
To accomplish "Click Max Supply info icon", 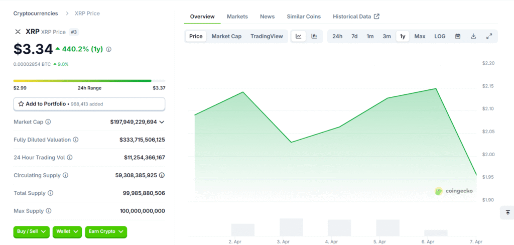I will tap(49, 211).
